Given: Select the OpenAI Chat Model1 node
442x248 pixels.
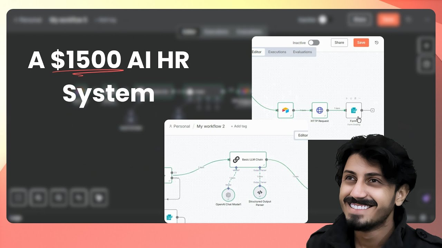Looking at the screenshot, I should click(x=228, y=195).
